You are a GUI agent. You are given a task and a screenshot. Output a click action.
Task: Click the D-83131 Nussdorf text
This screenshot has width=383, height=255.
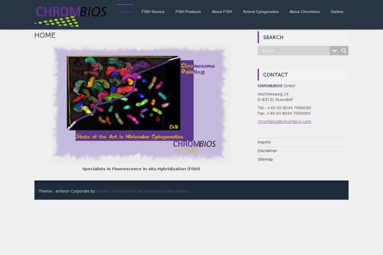point(275,99)
